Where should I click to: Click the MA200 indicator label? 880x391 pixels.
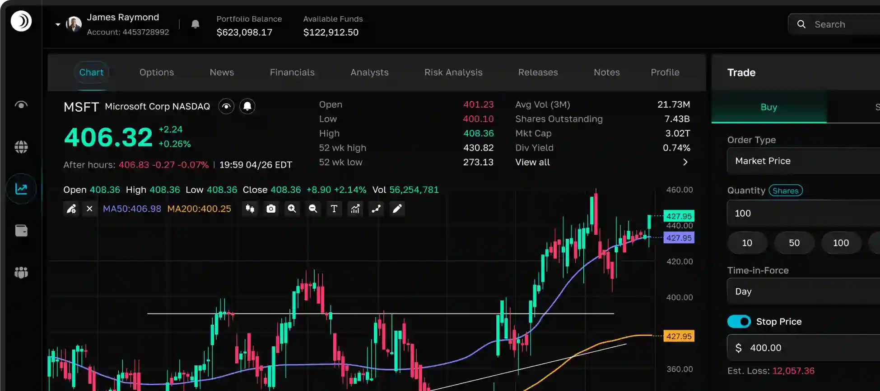coord(199,209)
